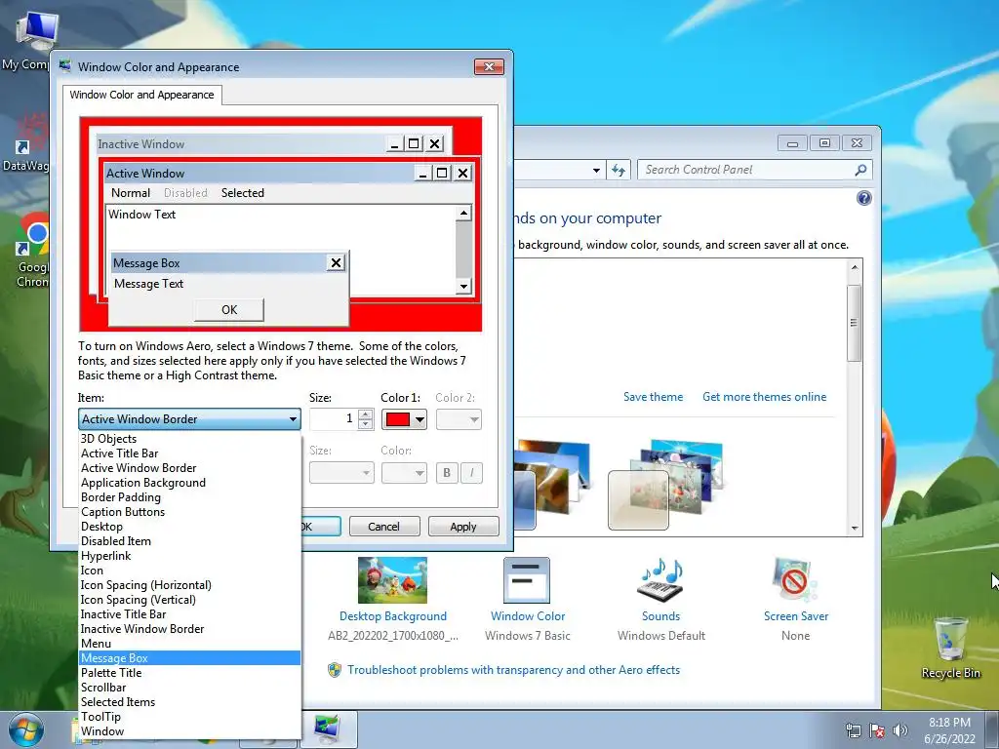Select the landscape photos theme thumbnail
This screenshot has height=749, width=999.
click(552, 484)
